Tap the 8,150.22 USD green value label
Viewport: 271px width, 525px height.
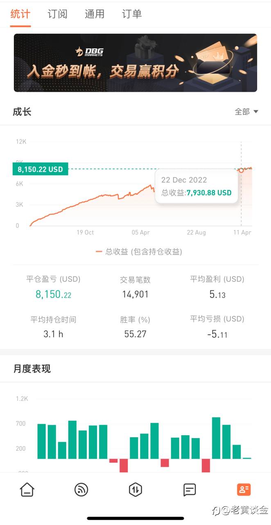tap(40, 169)
